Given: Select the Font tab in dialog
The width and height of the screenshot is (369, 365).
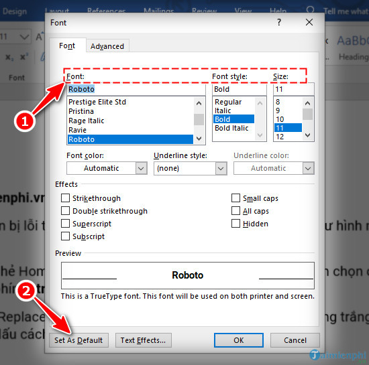Looking at the screenshot, I should coord(67,46).
